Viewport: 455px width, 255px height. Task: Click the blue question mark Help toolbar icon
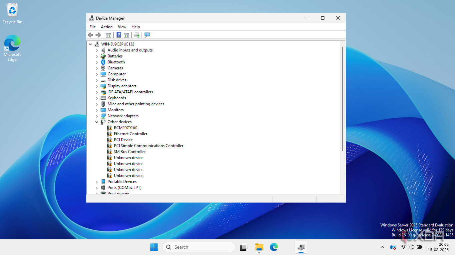(119, 35)
